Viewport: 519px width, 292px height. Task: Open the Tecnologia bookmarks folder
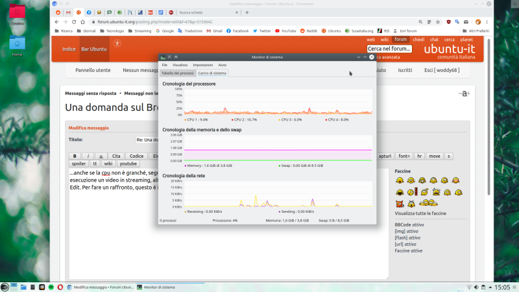(x=112, y=30)
